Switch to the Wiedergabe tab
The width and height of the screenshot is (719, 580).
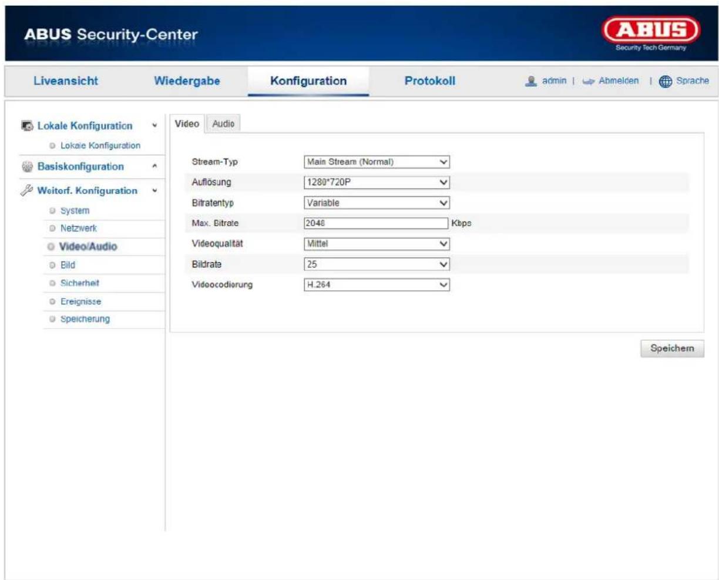[x=187, y=81]
